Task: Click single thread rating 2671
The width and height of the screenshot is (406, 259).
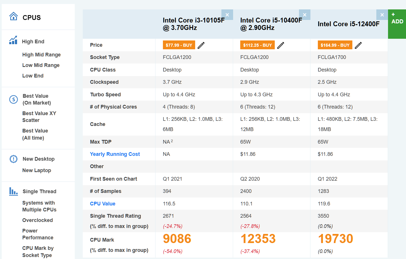Action: coord(168,216)
